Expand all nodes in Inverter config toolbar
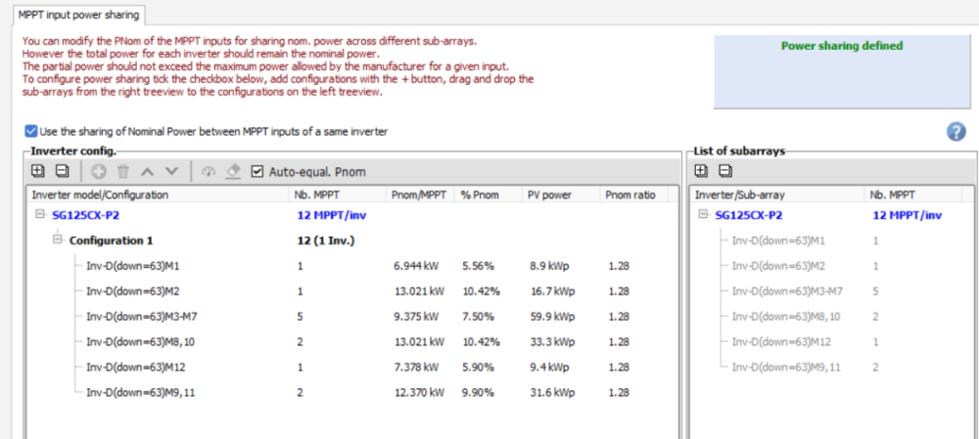Screen dimensions: 979x439 [x=38, y=171]
